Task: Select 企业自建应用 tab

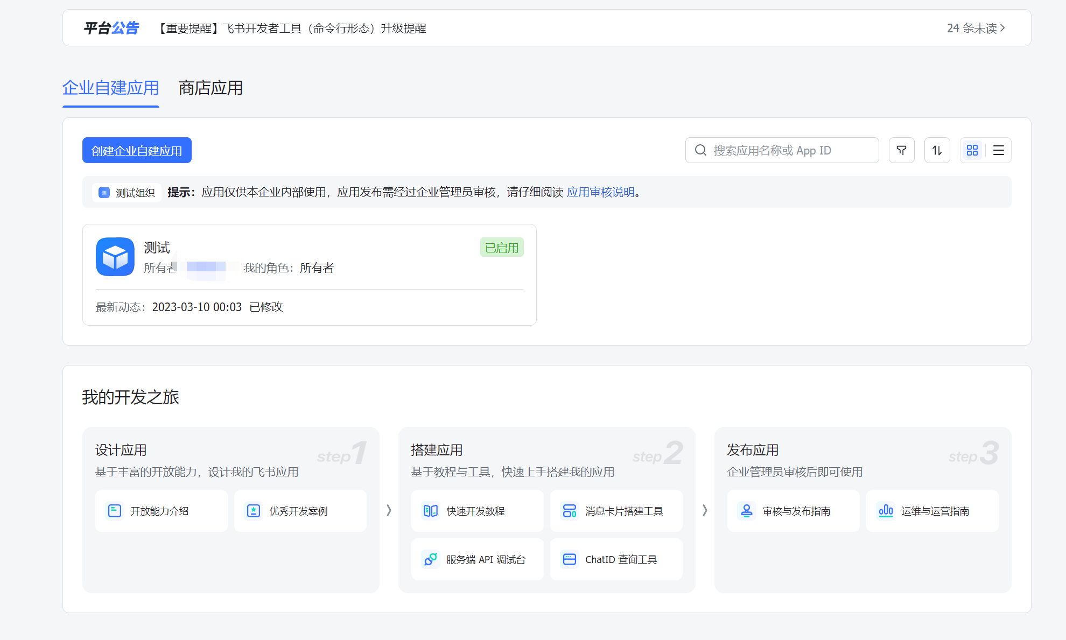Action: [110, 88]
